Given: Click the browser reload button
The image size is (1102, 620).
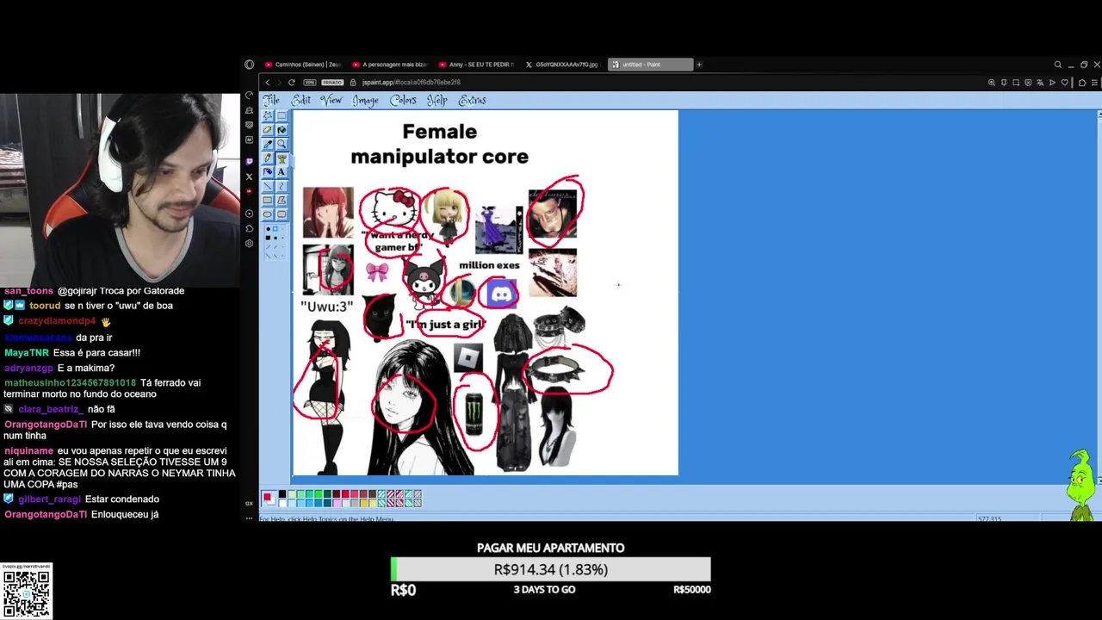Looking at the screenshot, I should point(291,82).
